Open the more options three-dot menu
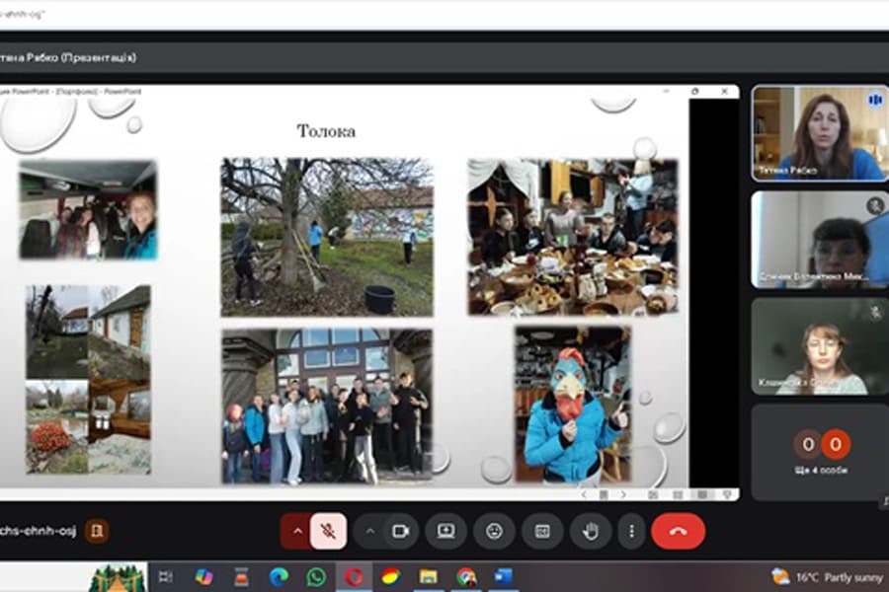The image size is (889, 592). [x=631, y=531]
